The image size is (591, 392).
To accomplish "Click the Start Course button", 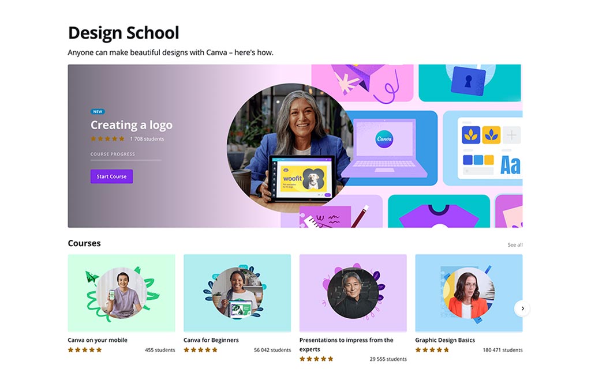I will pyautogui.click(x=111, y=176).
